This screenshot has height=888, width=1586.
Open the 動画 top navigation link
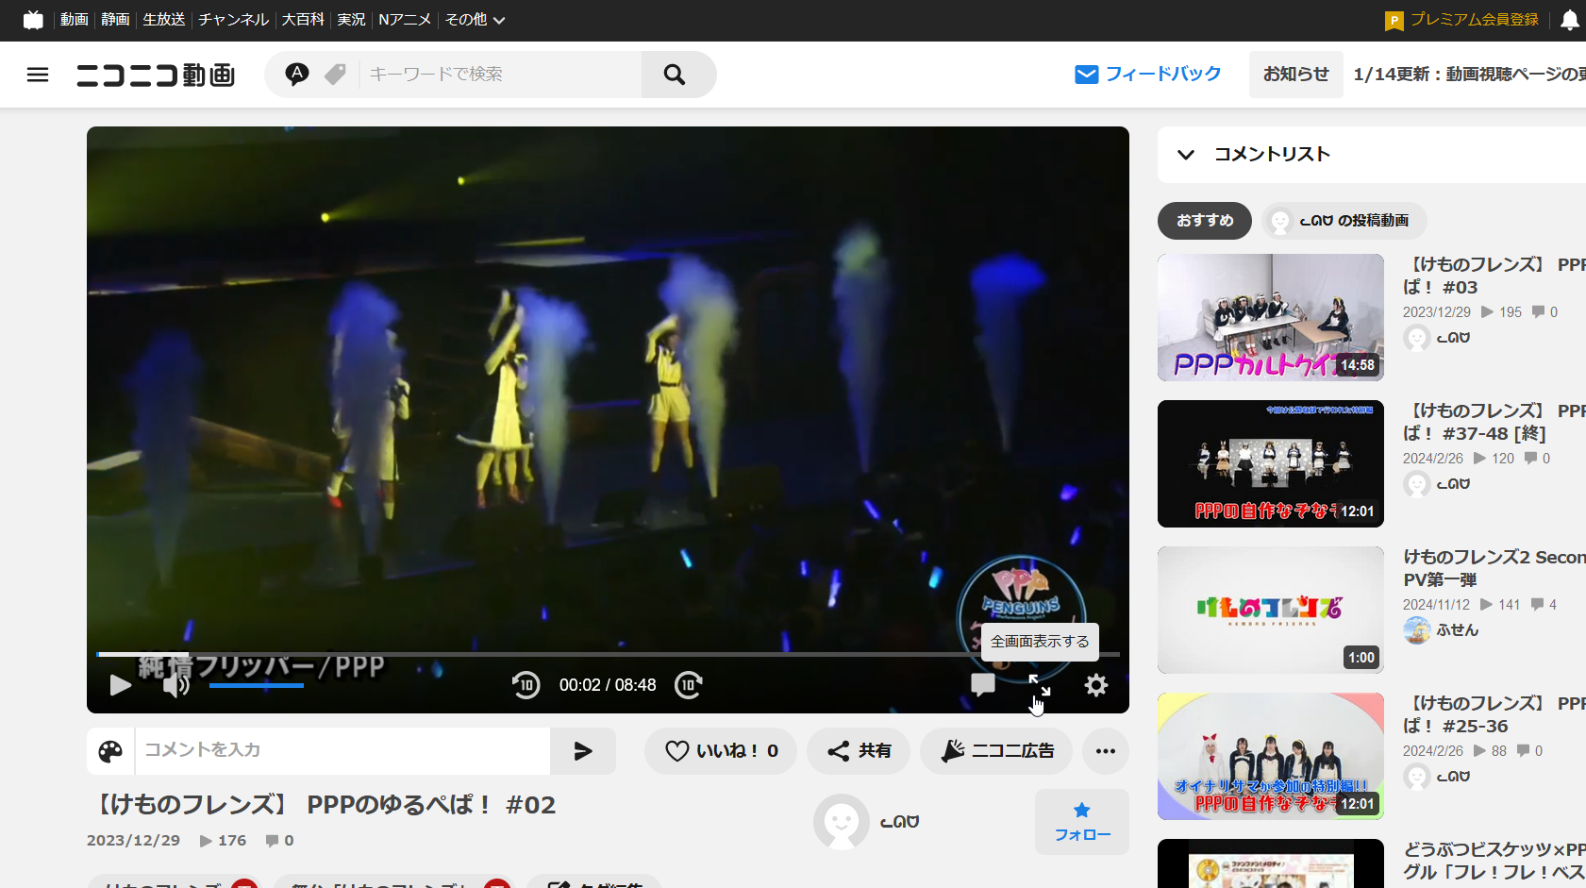pos(75,20)
